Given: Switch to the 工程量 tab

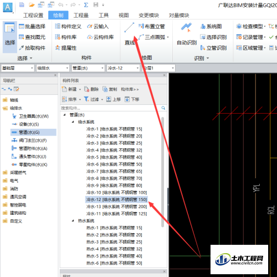Looking at the screenshot, I should 81,15.
